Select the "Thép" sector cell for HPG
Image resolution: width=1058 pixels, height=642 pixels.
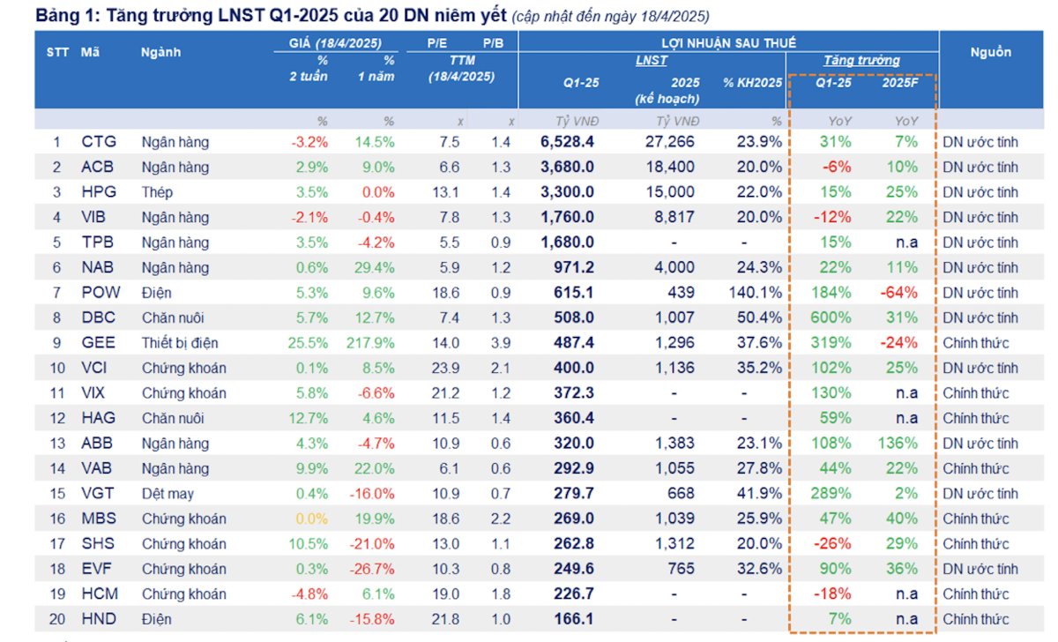pyautogui.click(x=157, y=192)
